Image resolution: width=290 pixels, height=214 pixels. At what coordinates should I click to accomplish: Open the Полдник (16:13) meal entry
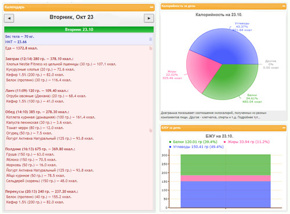click(40, 149)
